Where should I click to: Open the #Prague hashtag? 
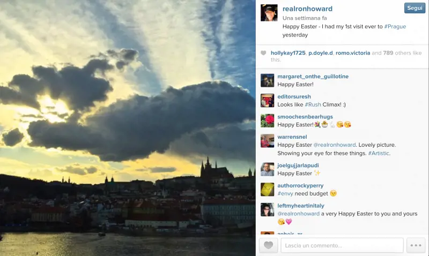point(395,26)
